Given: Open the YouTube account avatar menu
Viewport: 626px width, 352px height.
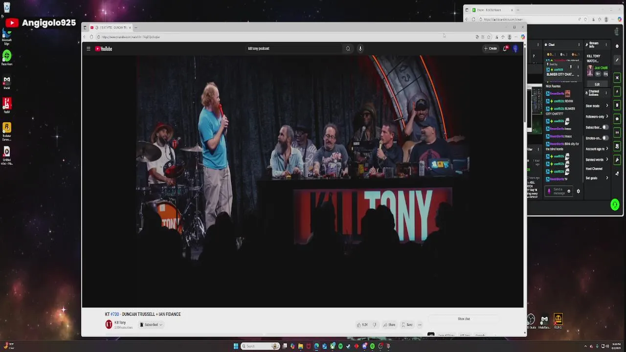Looking at the screenshot, I should click(515, 48).
